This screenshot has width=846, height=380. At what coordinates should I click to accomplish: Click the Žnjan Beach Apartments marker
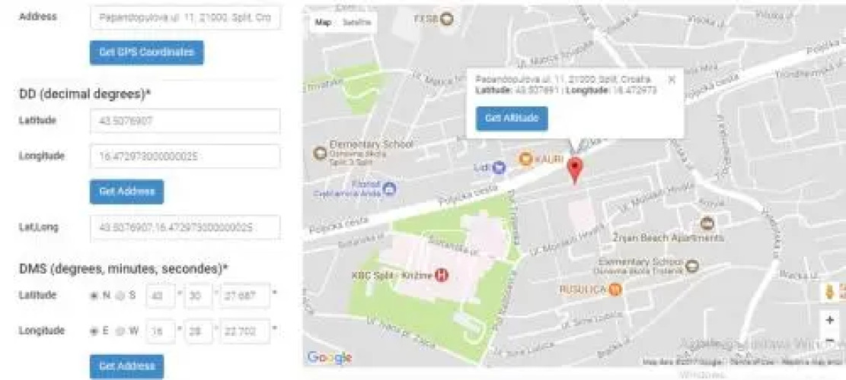click(707, 223)
